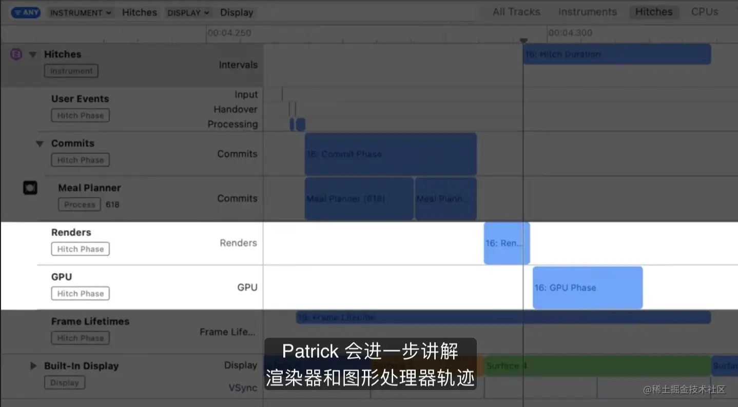
Task: Select the Meal Planner track title
Action: pos(89,188)
